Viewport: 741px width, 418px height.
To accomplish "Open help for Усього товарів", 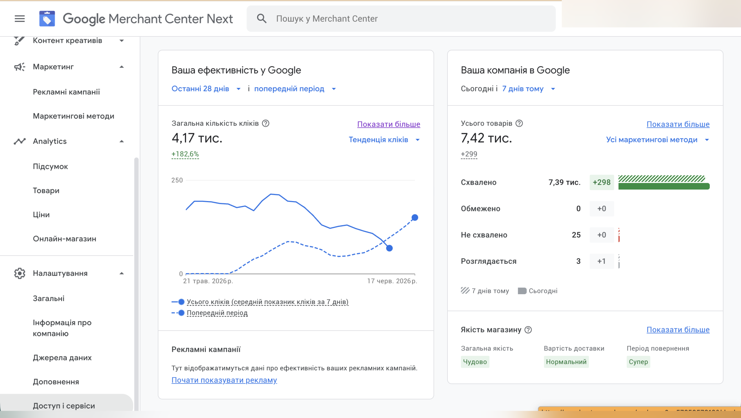I will (x=519, y=124).
